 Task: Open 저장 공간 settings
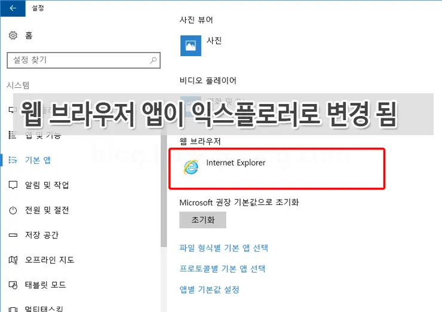42,235
